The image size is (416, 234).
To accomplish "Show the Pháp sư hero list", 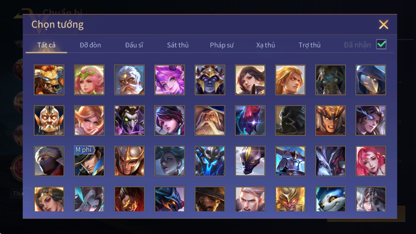I will tap(222, 45).
